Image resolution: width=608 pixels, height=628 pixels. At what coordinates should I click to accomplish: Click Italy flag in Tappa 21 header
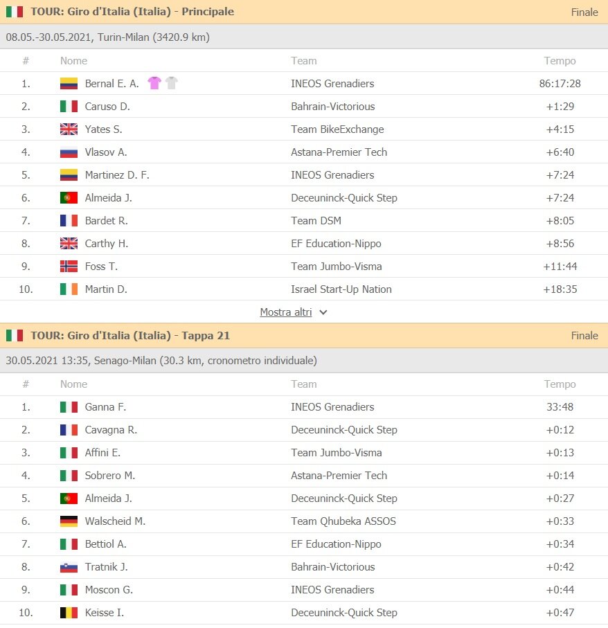pos(15,335)
